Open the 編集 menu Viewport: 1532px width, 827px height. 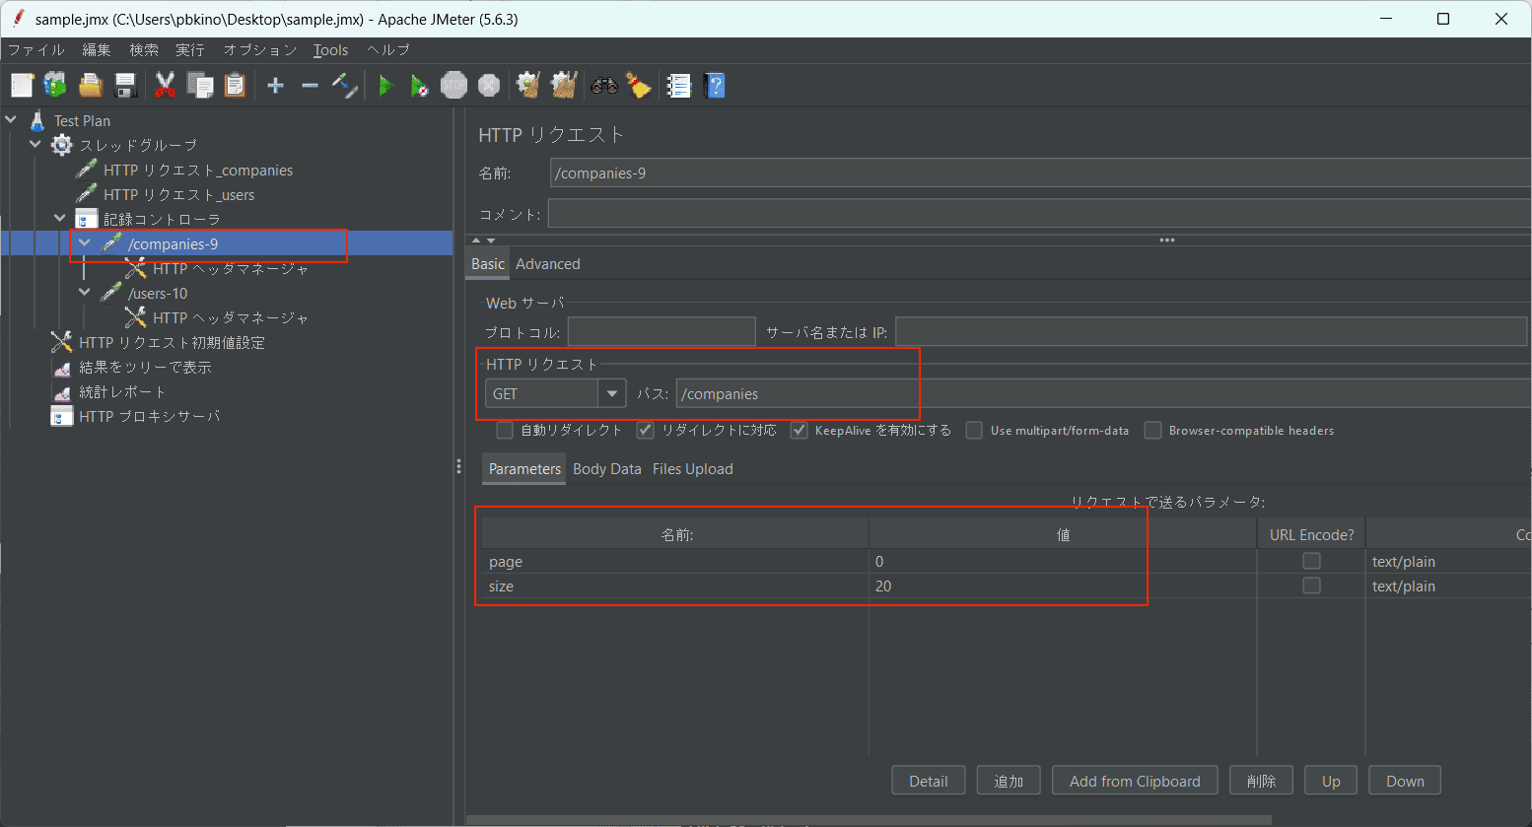(97, 50)
